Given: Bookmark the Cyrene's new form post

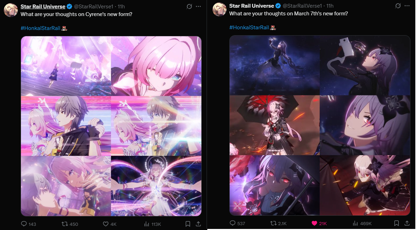Looking at the screenshot, I should pos(188,224).
